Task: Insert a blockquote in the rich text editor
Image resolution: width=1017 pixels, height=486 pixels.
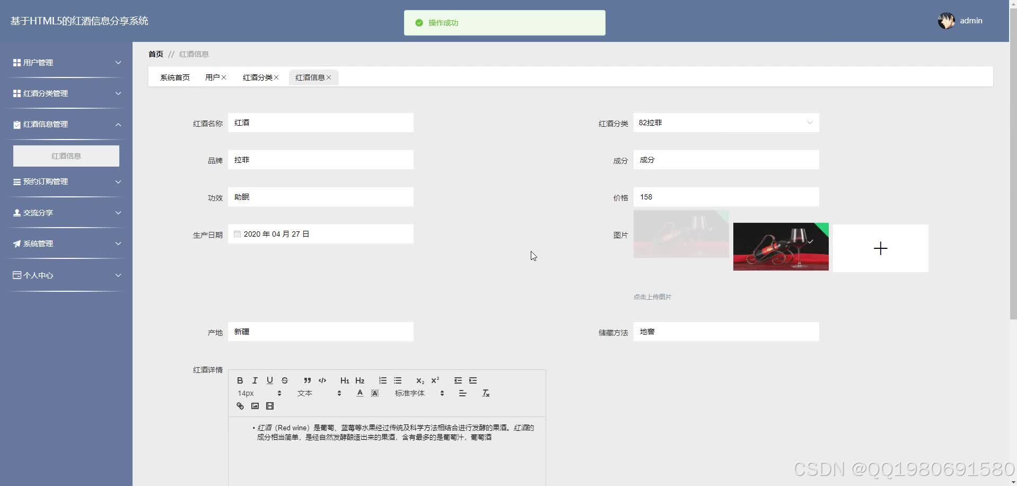Action: [x=307, y=380]
